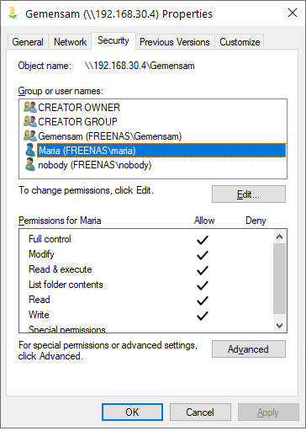Click the CREATOR GROUP icon

(30, 121)
